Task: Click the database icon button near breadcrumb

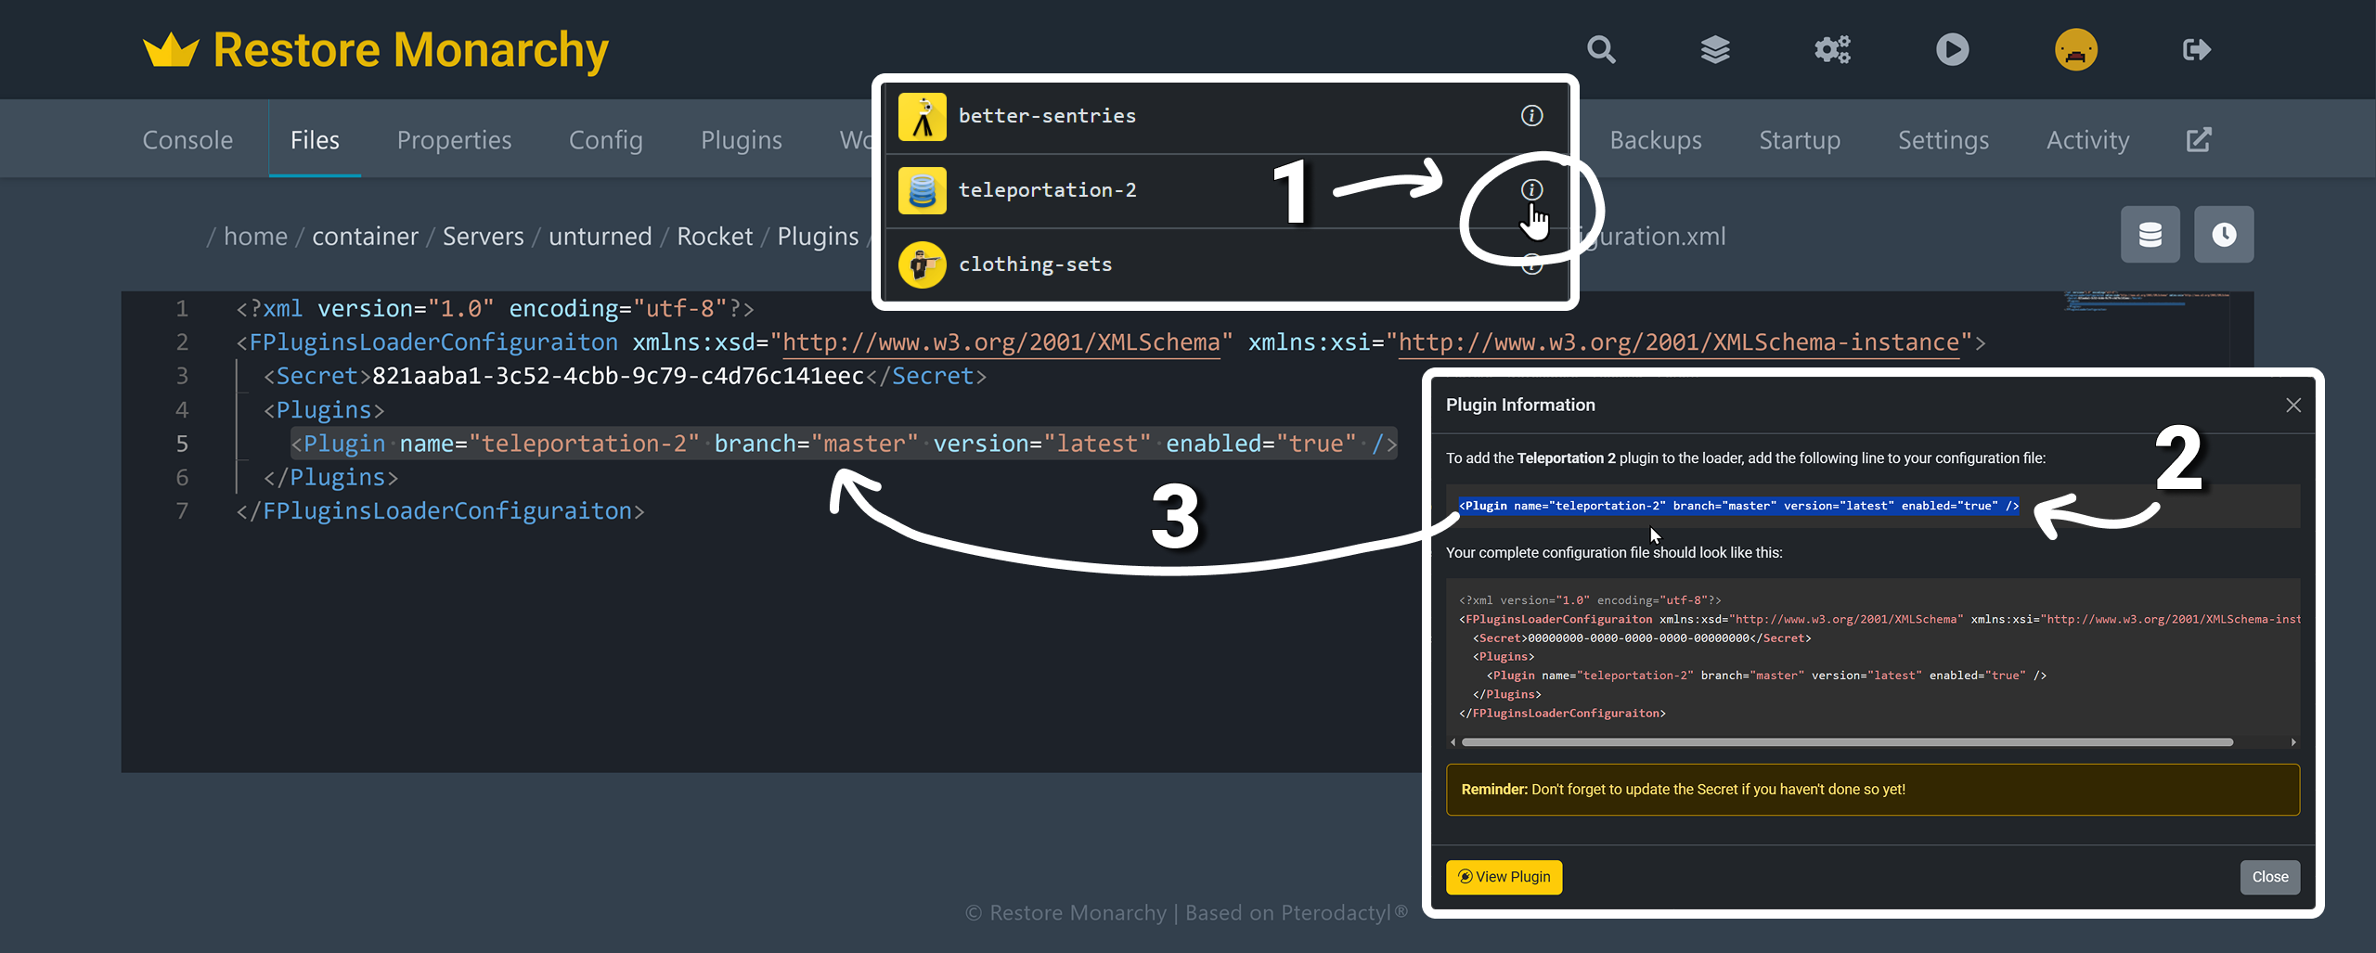Action: [2150, 235]
